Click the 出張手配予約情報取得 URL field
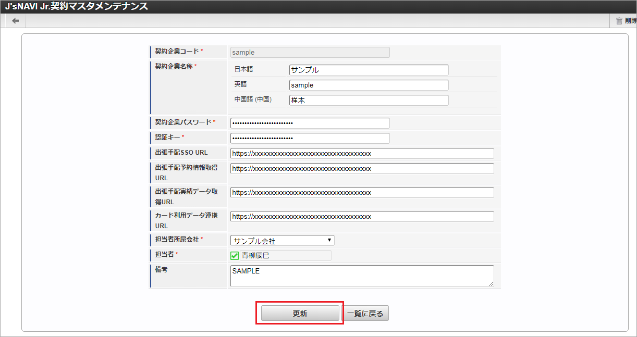 tap(362, 168)
